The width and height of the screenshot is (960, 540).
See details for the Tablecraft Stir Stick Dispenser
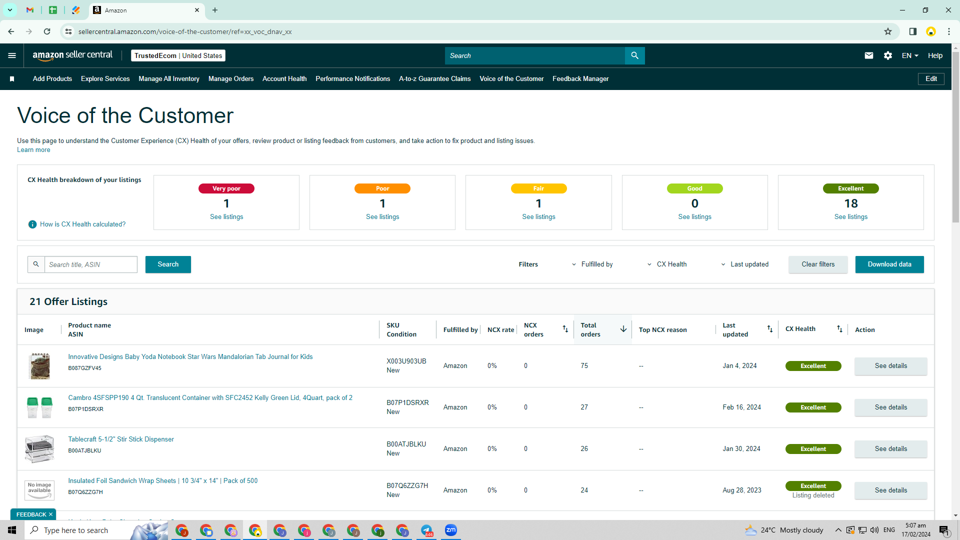tap(891, 449)
